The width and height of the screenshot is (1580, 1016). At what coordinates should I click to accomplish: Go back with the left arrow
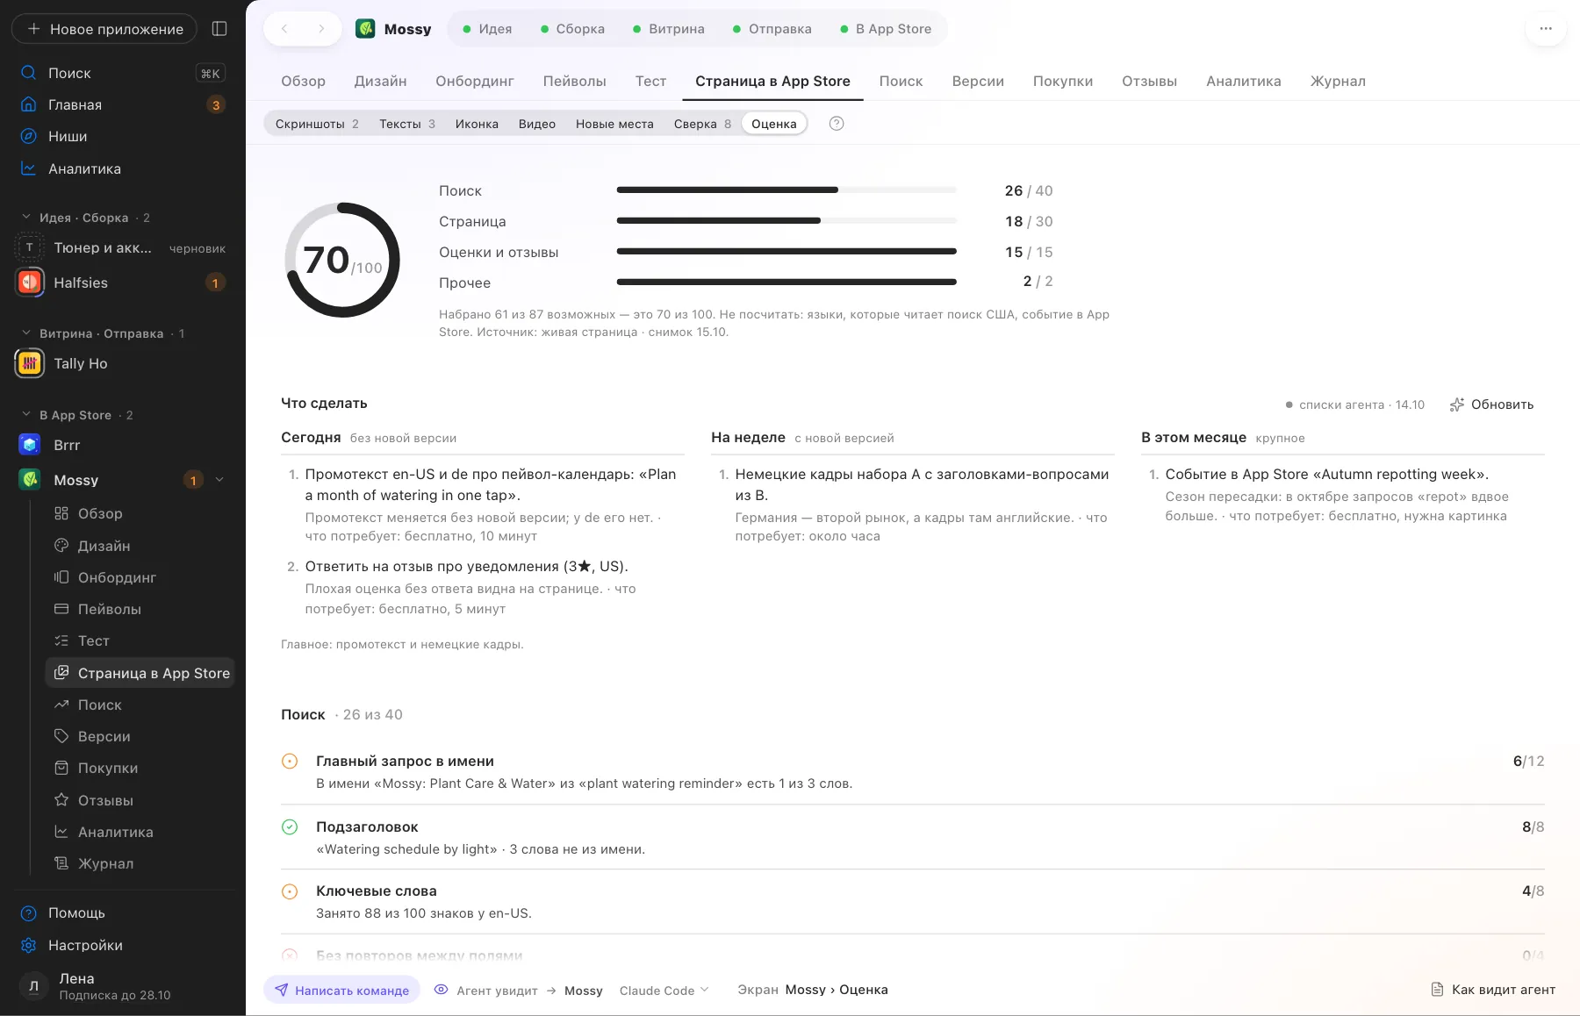[x=284, y=29]
